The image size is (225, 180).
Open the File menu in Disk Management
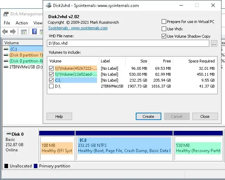[x=7, y=23]
